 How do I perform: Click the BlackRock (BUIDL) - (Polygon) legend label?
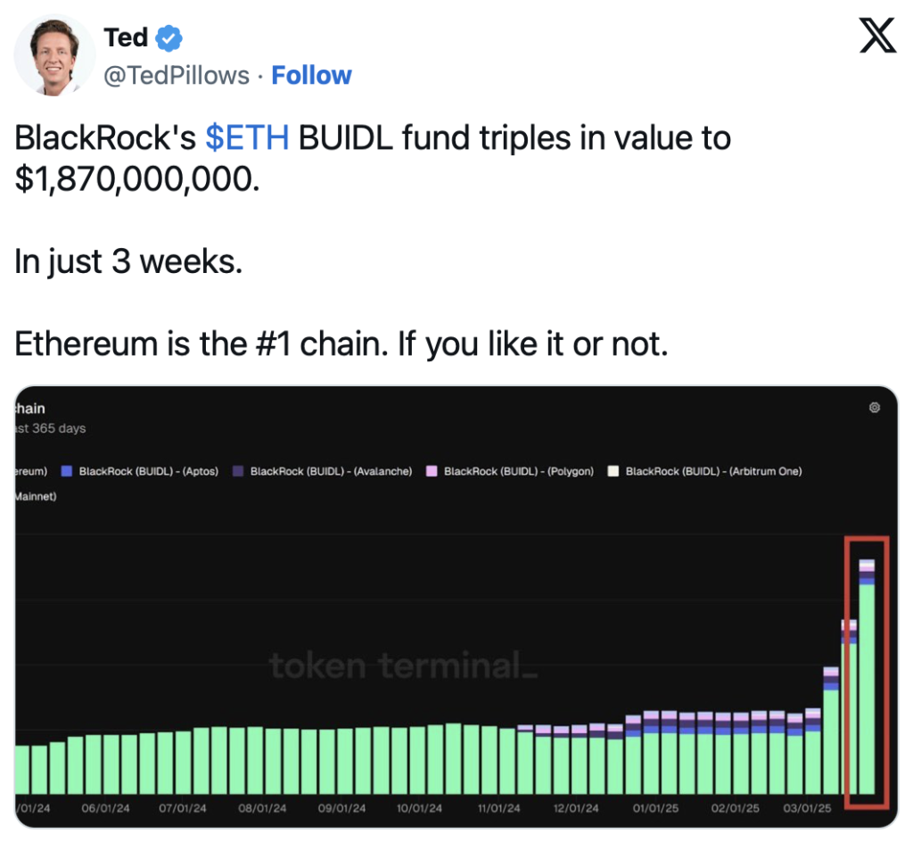pos(519,471)
